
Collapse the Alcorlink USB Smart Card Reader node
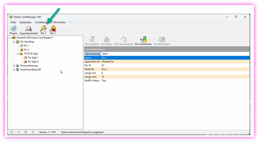pos(10,38)
